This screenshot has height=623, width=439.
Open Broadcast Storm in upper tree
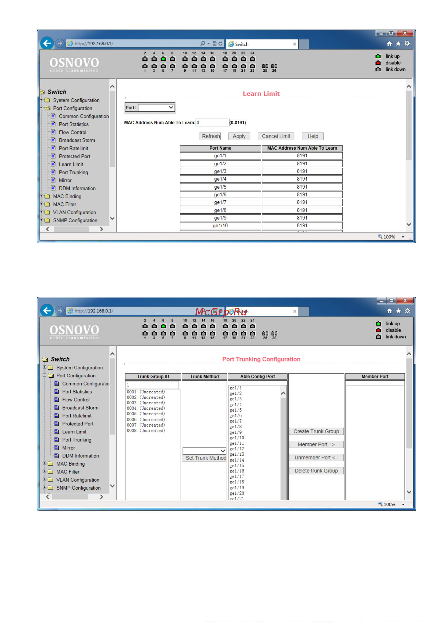pyautogui.click(x=77, y=140)
